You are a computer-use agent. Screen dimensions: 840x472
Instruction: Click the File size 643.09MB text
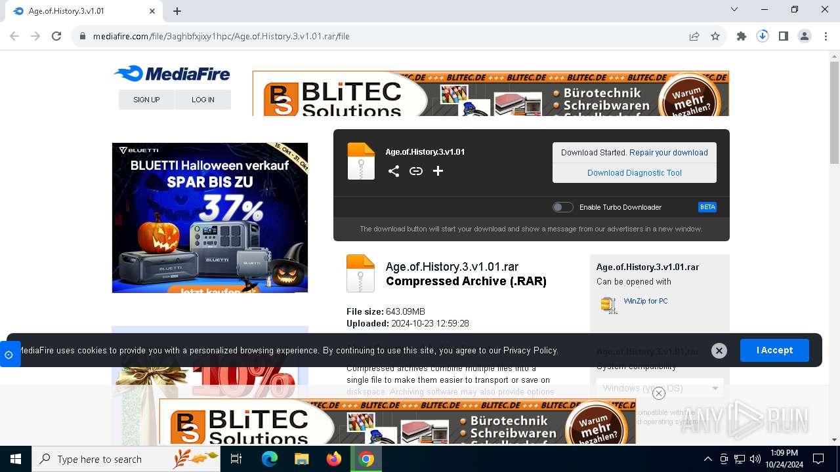(386, 311)
